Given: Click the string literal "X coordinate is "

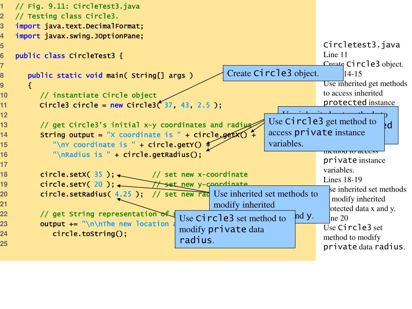Looking at the screenshot, I should pos(144,135).
